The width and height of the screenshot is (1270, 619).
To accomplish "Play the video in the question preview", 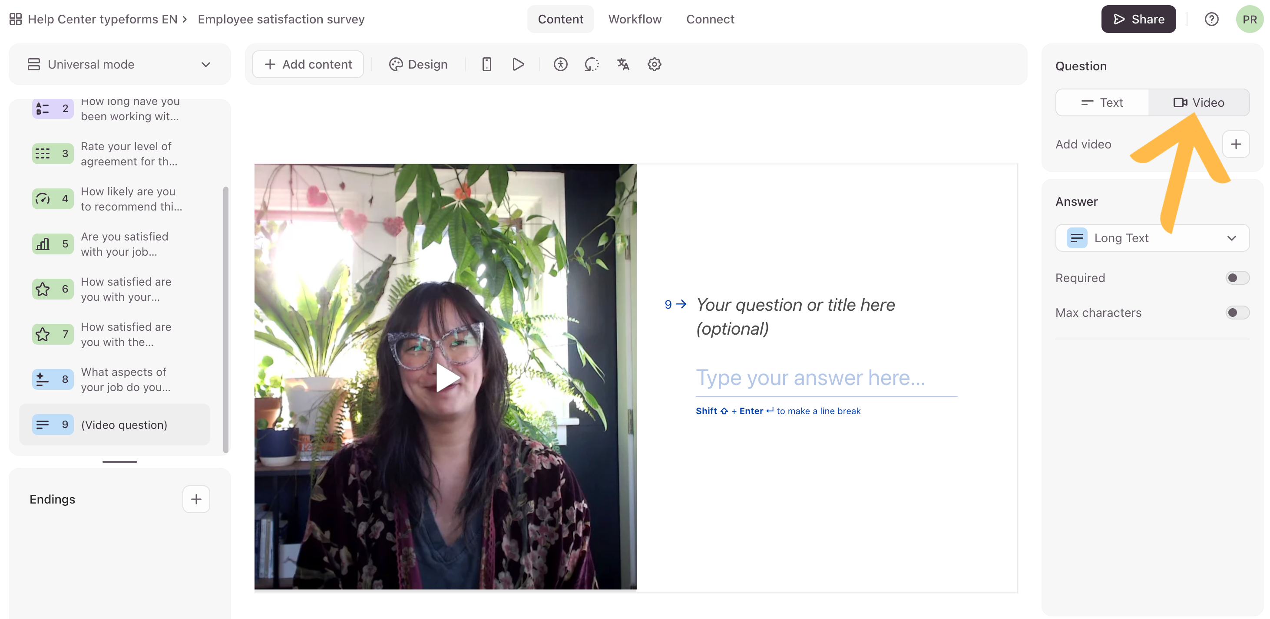I will pyautogui.click(x=447, y=379).
